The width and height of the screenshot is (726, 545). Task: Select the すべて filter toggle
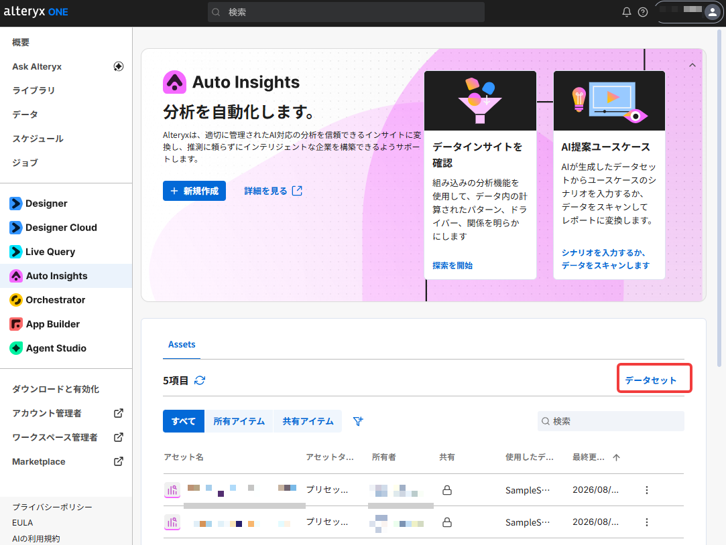pos(184,421)
